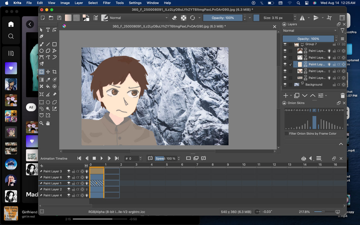Open an existing document via toolbar icon
This screenshot has width=360, height=225.
[51, 18]
